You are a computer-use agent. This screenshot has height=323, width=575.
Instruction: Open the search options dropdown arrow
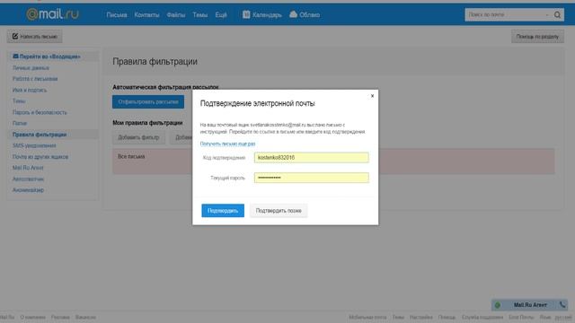pos(547,15)
